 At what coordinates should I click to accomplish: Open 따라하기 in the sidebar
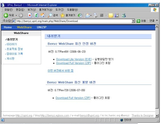point(12,44)
